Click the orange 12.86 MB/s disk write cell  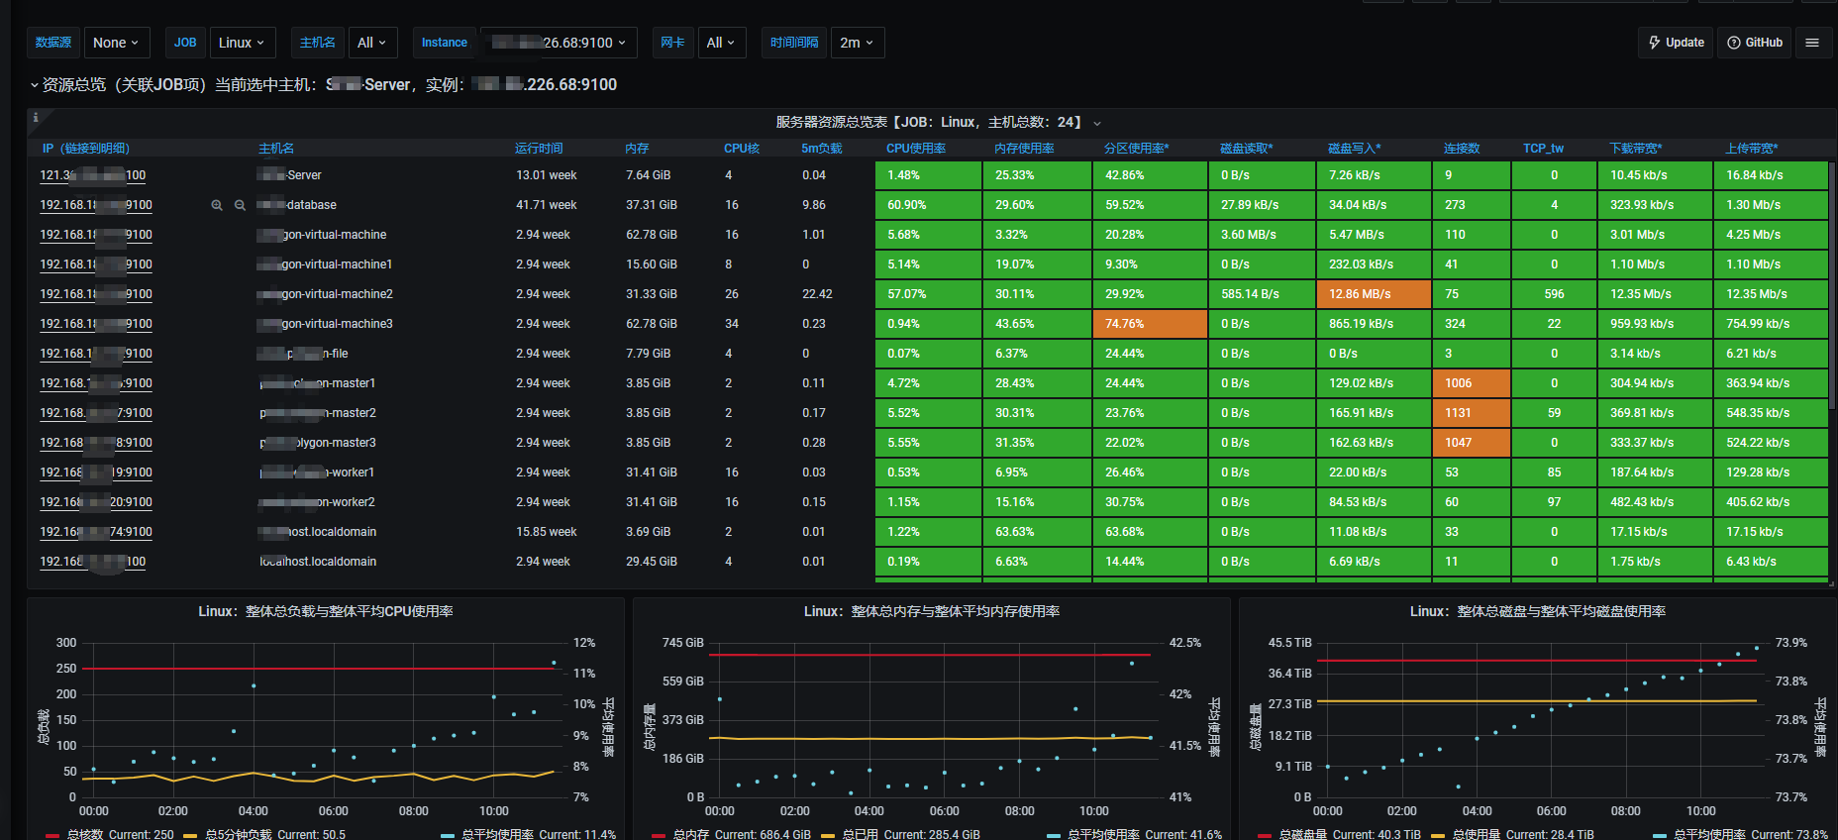pos(1374,294)
